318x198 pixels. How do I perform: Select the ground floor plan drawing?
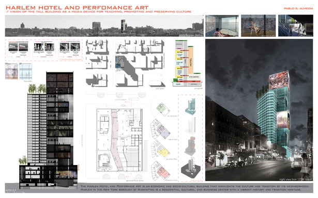point(119,140)
